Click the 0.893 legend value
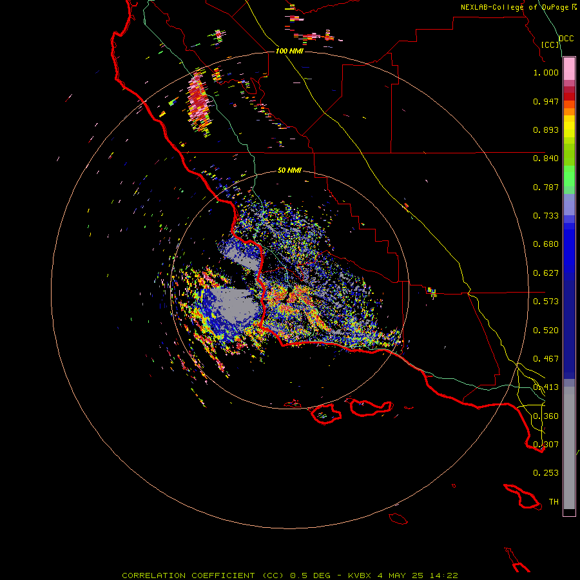The width and height of the screenshot is (580, 580). pos(546,130)
